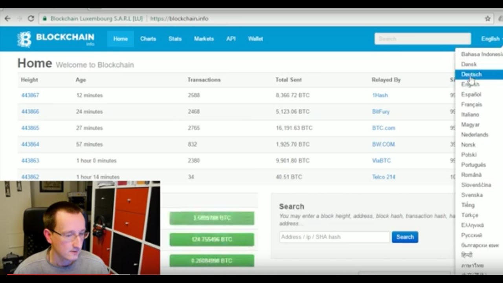Open the API nav tab

[x=231, y=39]
